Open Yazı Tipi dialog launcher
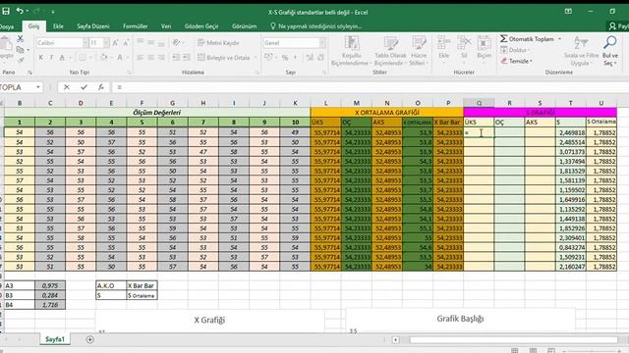This screenshot has height=353, width=629. tap(129, 73)
